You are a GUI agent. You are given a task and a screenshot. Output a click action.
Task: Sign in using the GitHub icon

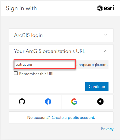pos(22,102)
